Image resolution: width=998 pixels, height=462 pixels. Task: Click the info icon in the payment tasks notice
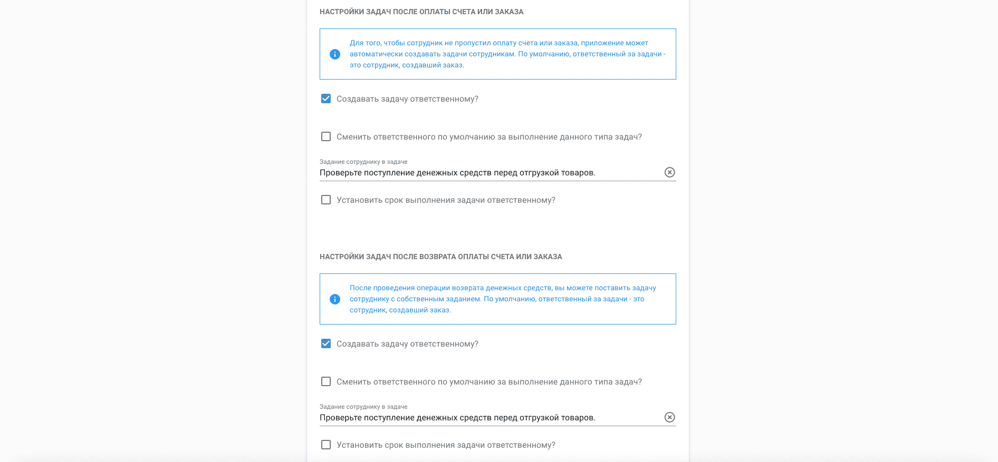click(335, 54)
